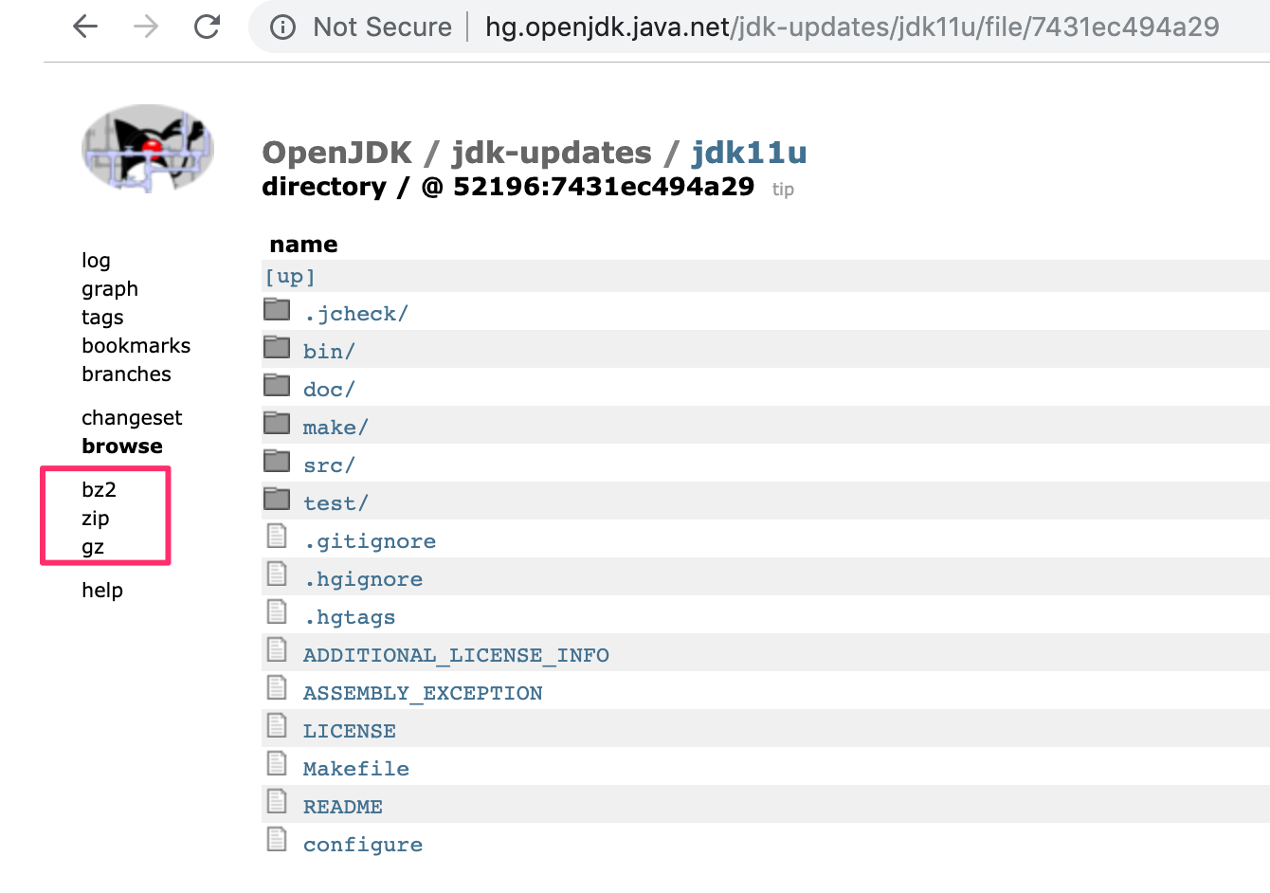This screenshot has width=1270, height=893.
Task: Open the jdk11u repository link
Action: point(750,152)
